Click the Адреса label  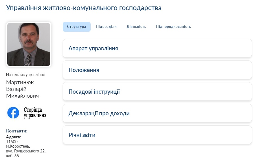pos(14,137)
